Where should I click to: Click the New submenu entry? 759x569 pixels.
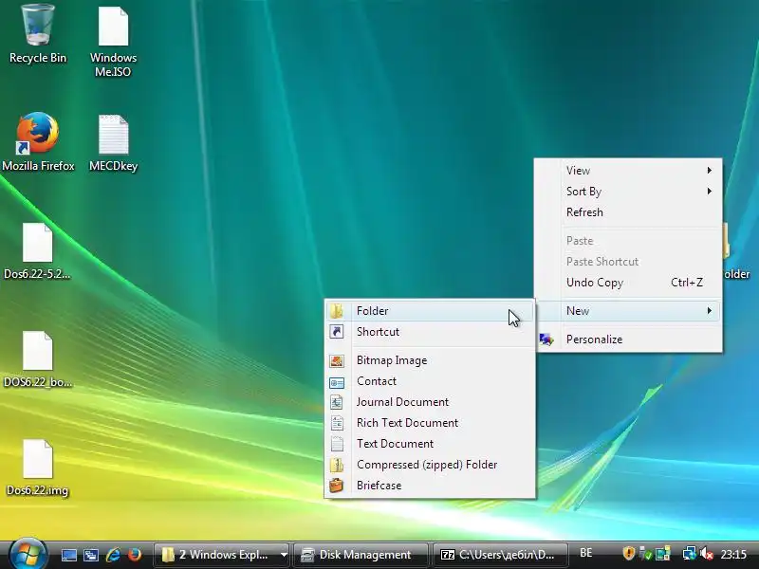click(x=628, y=311)
